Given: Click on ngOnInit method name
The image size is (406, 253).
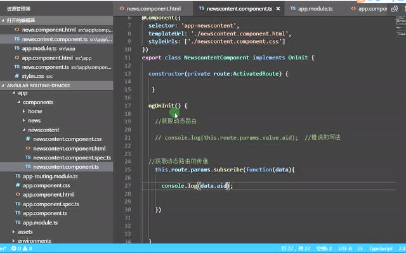Looking at the screenshot, I should [161, 106].
